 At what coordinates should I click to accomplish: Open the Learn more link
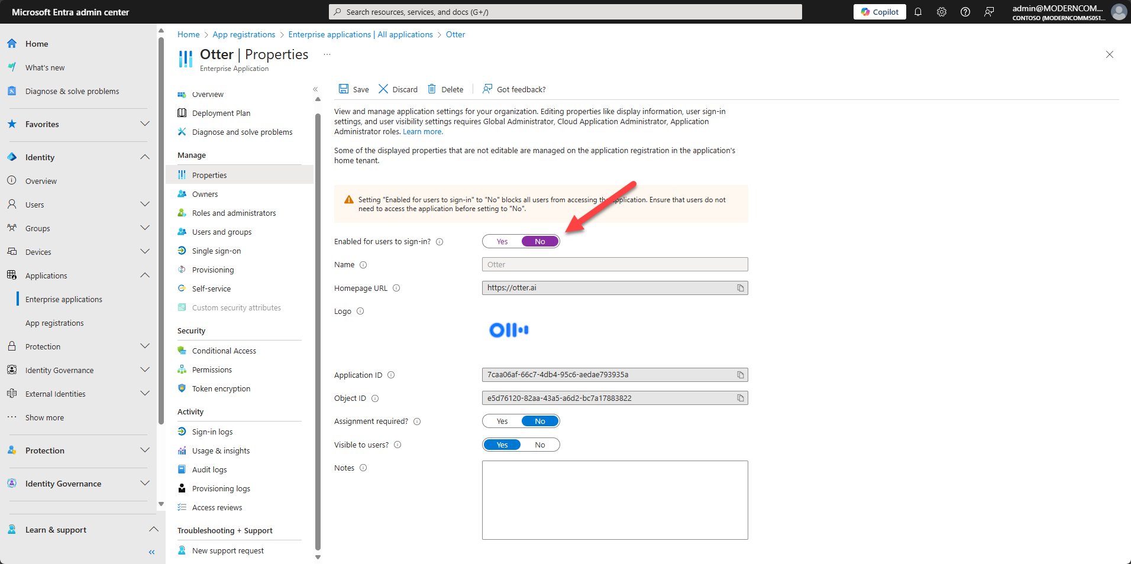point(422,131)
